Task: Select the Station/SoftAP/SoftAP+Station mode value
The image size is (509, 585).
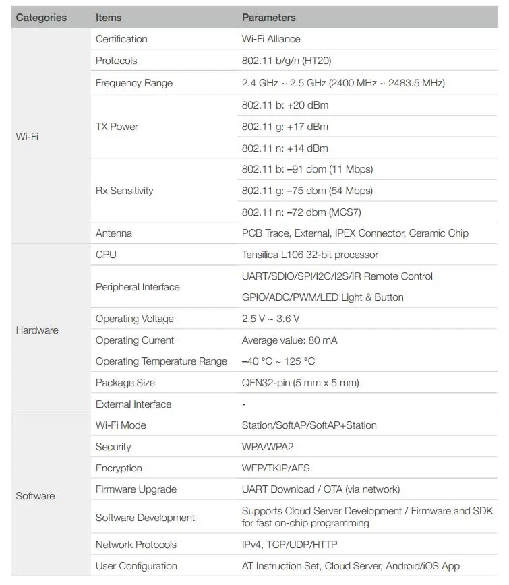Action: click(309, 425)
